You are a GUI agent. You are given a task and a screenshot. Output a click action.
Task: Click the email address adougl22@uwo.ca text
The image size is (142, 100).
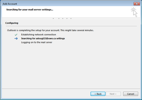tap(46, 39)
